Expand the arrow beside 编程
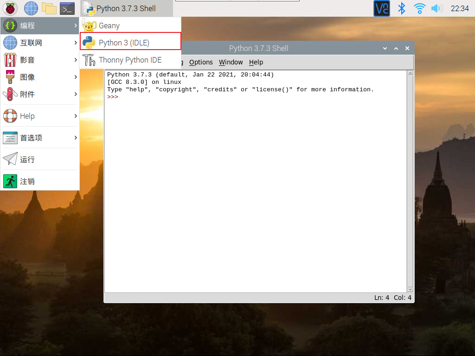The image size is (475, 356). pyautogui.click(x=76, y=26)
